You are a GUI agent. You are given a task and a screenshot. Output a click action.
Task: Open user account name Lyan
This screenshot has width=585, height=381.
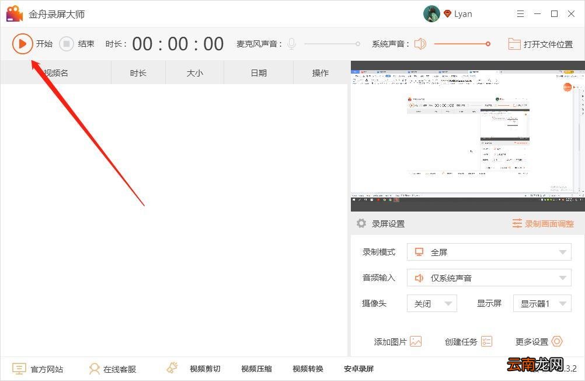click(x=463, y=14)
